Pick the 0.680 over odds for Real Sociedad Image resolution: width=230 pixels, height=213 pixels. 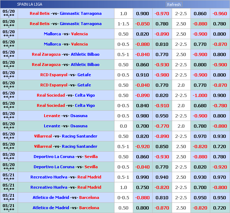click(200, 106)
